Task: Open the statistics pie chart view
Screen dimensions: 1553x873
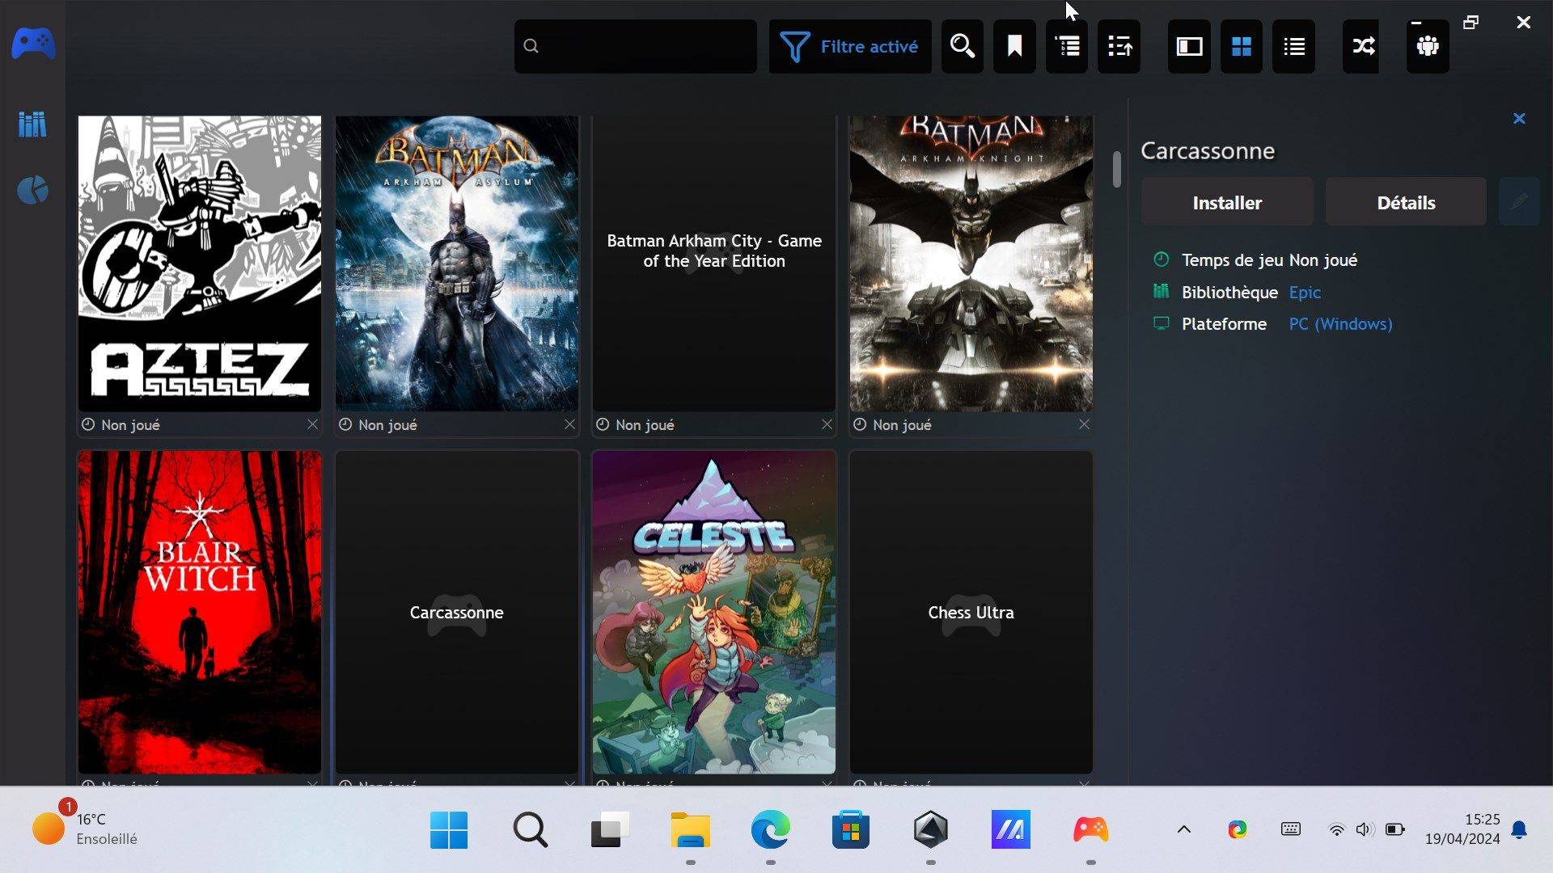Action: (x=32, y=191)
